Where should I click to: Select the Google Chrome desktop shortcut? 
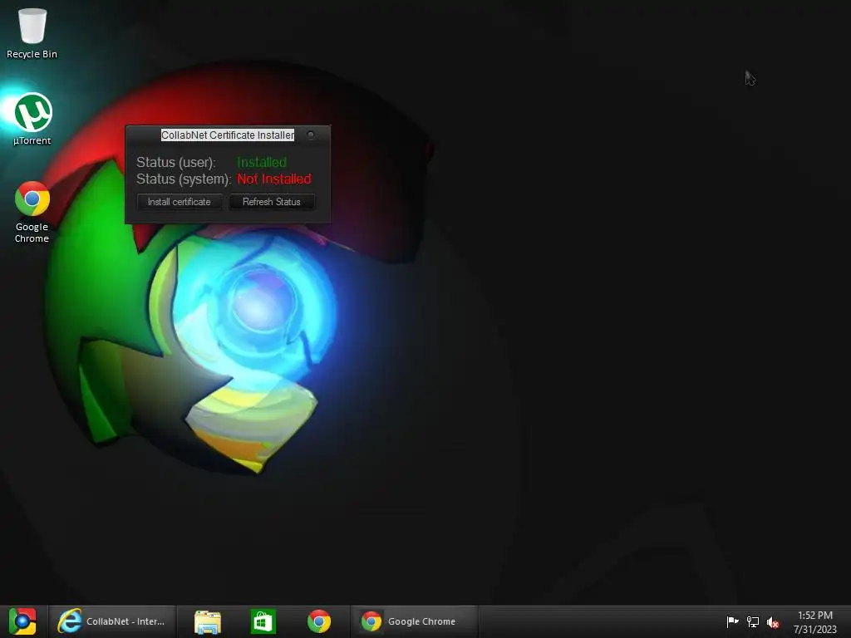pos(32,212)
